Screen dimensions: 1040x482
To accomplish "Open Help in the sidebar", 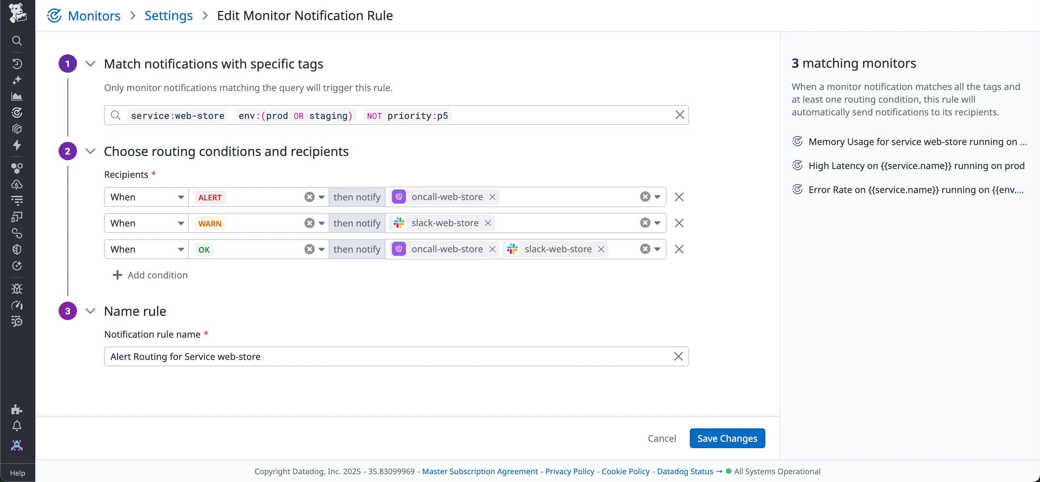I will pos(17,473).
